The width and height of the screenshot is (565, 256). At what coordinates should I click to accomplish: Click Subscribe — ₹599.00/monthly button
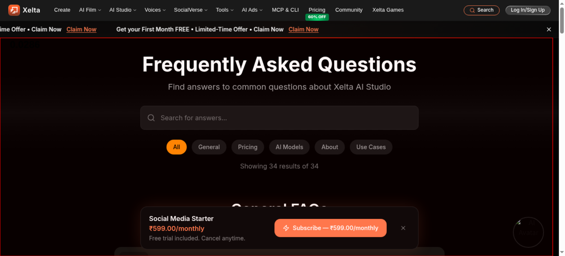click(x=331, y=228)
